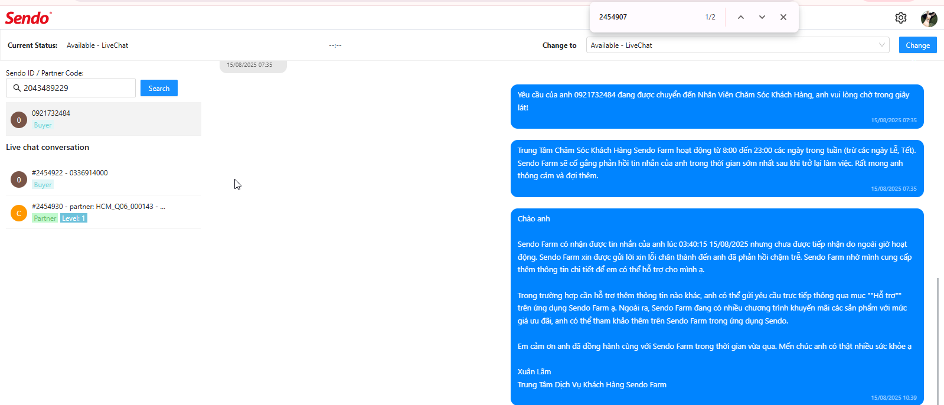Click Buyer tag under 0921732484

(x=43, y=125)
